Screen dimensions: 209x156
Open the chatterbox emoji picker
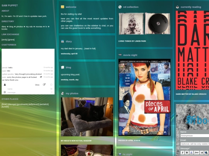5,92
